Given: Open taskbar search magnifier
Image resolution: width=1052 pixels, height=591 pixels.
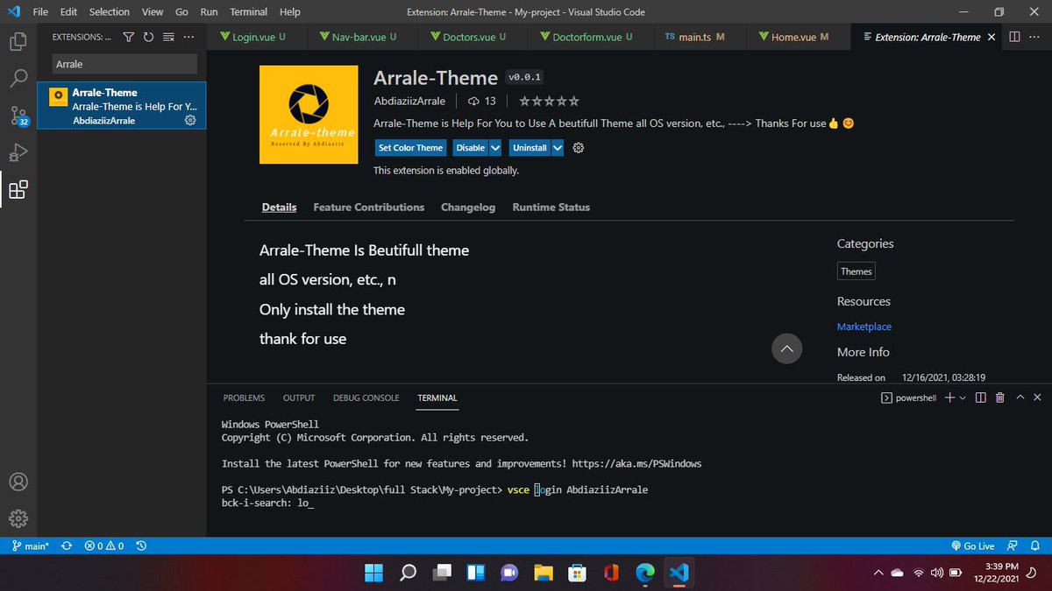Looking at the screenshot, I should pos(408,573).
